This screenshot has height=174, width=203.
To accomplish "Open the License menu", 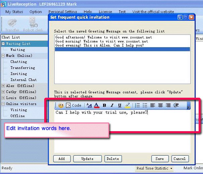I will click(x=106, y=12).
